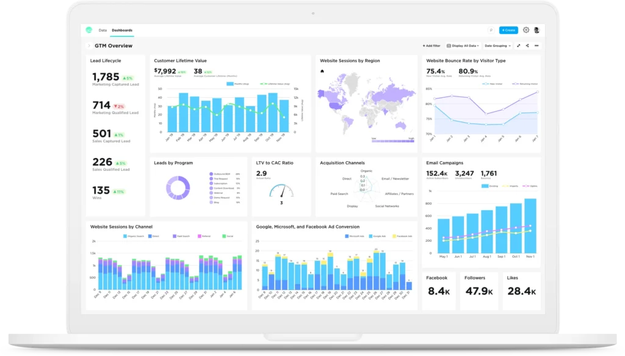Click the Subscription legend entry
Viewport: 625px width, 356px height.
pyautogui.click(x=225, y=184)
